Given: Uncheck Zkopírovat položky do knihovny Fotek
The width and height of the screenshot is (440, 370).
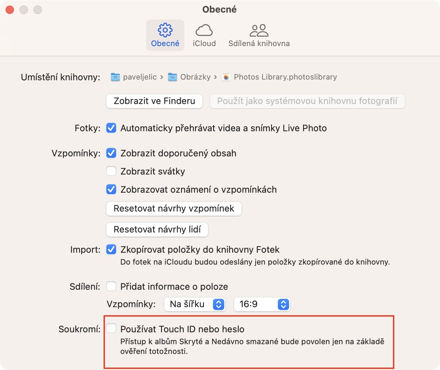Looking at the screenshot, I should coord(111,250).
